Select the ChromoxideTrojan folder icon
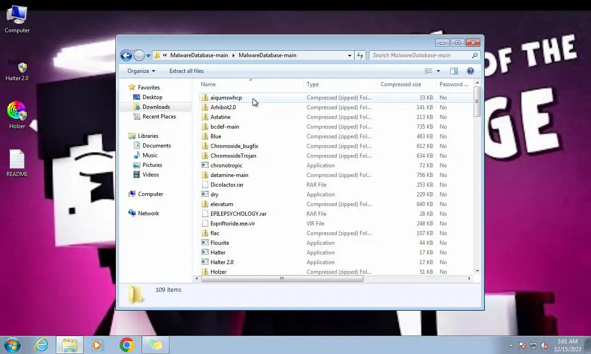This screenshot has width=591, height=354. click(x=205, y=156)
